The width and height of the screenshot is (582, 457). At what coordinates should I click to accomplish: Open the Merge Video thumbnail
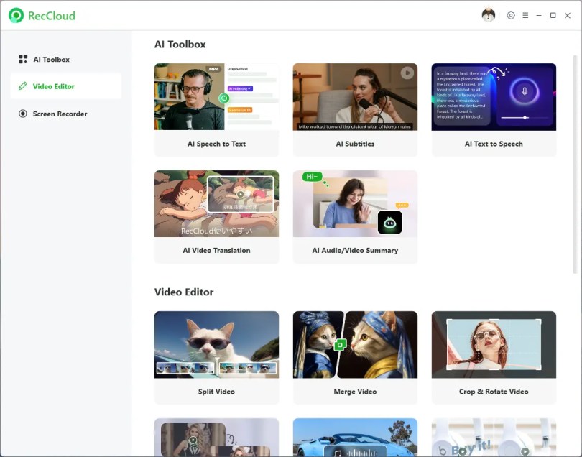[355, 344]
